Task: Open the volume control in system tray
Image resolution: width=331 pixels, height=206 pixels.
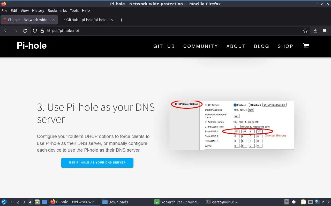Action: click(294, 202)
